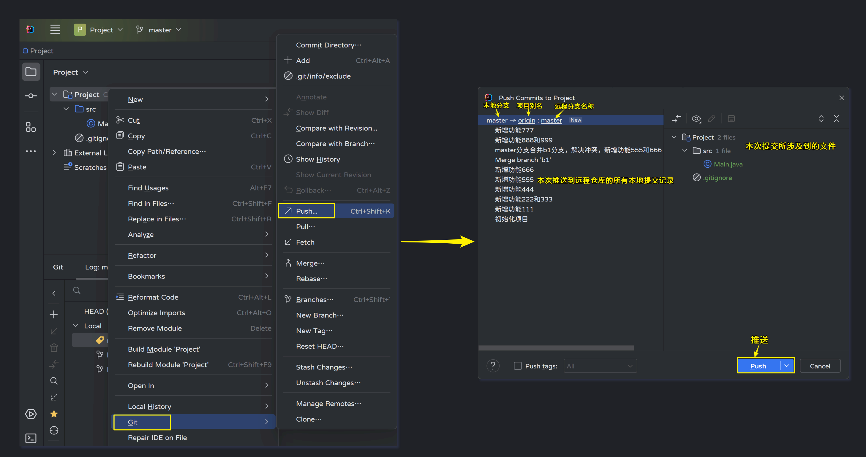
Task: Enable the Push tags checkbox
Action: click(518, 366)
